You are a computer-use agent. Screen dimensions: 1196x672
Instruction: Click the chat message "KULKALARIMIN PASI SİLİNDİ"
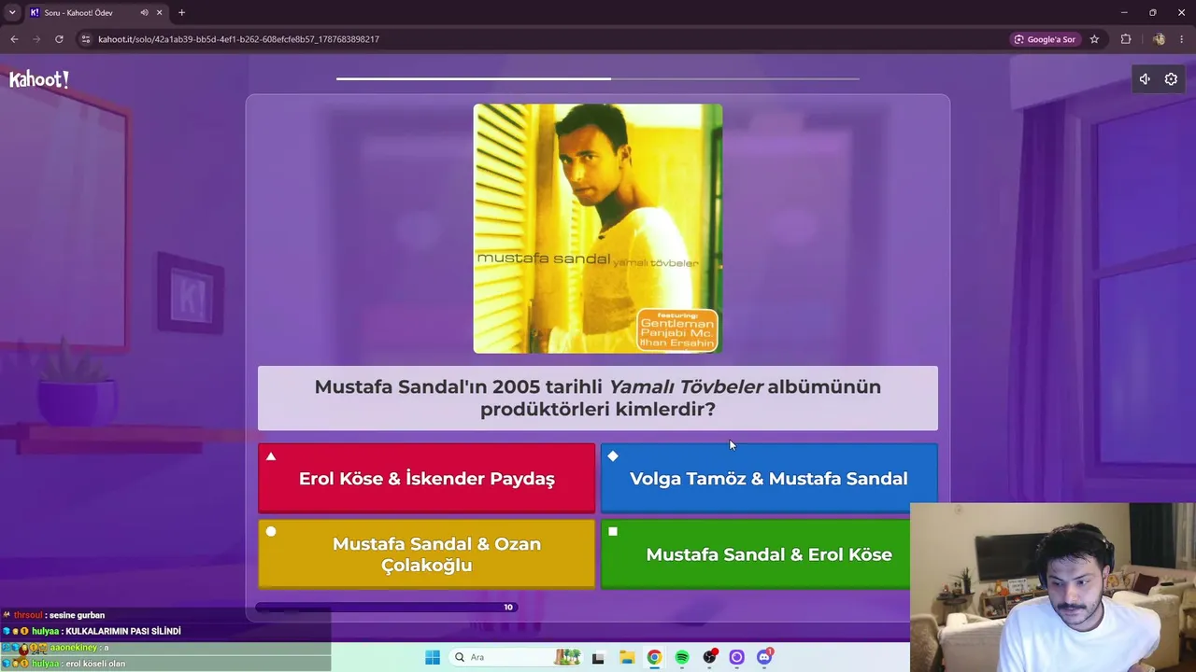click(123, 631)
